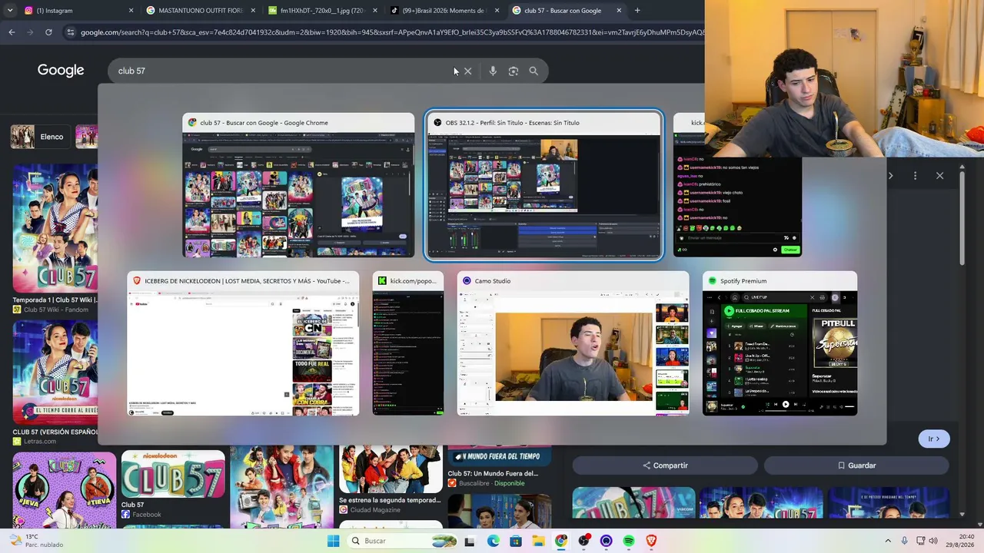Navigate back in Chrome

click(12, 32)
